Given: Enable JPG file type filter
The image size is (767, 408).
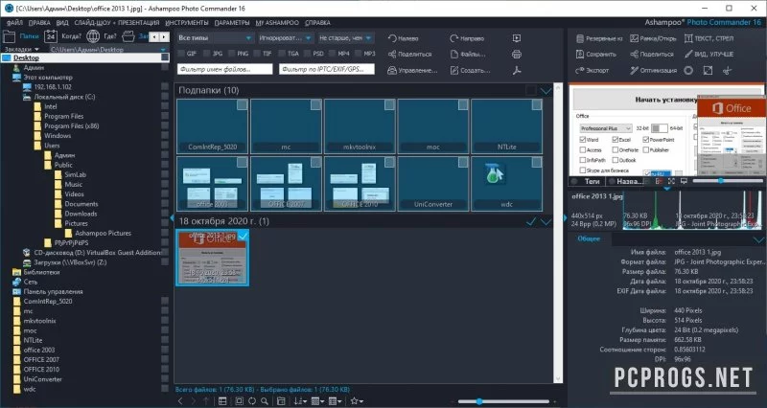Looking at the screenshot, I should click(x=207, y=54).
